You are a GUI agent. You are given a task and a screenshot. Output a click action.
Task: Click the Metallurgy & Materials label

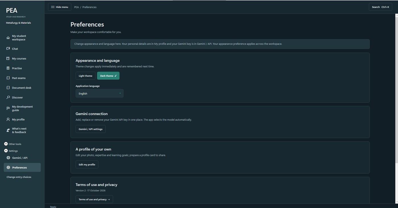pos(18,23)
